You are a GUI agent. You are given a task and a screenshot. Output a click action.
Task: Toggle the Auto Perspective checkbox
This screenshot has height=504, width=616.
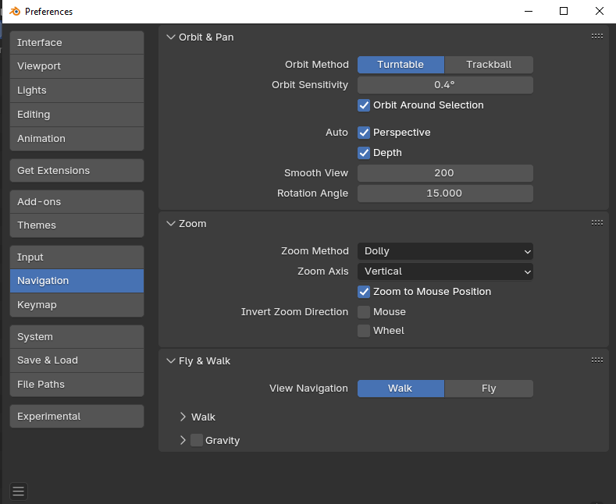point(364,133)
